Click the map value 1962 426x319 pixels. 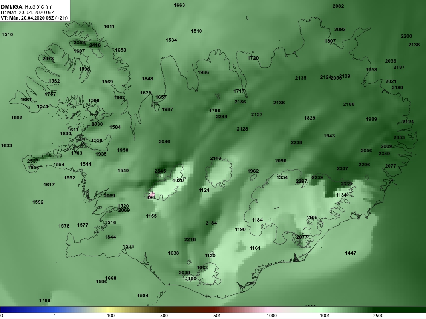click(x=253, y=171)
